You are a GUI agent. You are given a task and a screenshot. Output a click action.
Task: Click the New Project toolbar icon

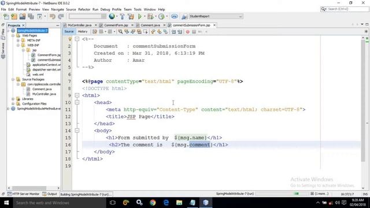tap(14, 16)
